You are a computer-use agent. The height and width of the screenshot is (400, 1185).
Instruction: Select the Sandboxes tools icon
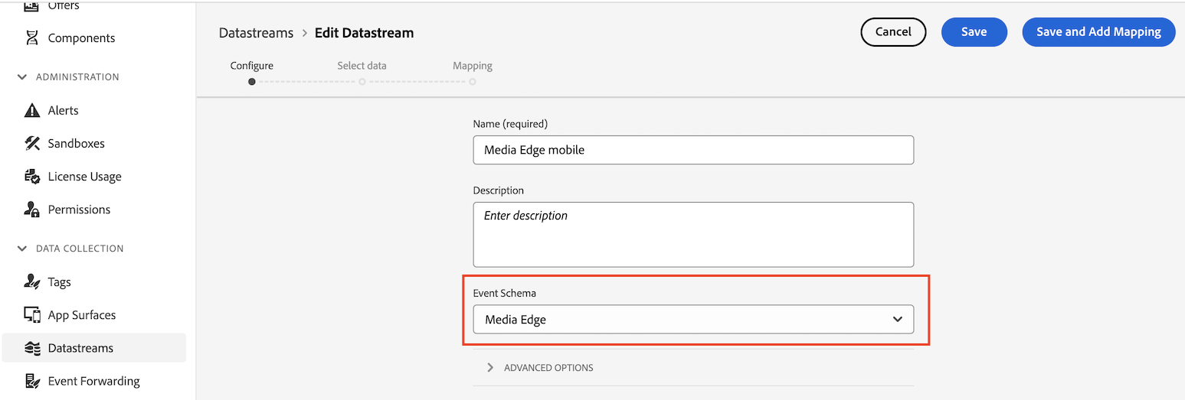pyautogui.click(x=31, y=143)
